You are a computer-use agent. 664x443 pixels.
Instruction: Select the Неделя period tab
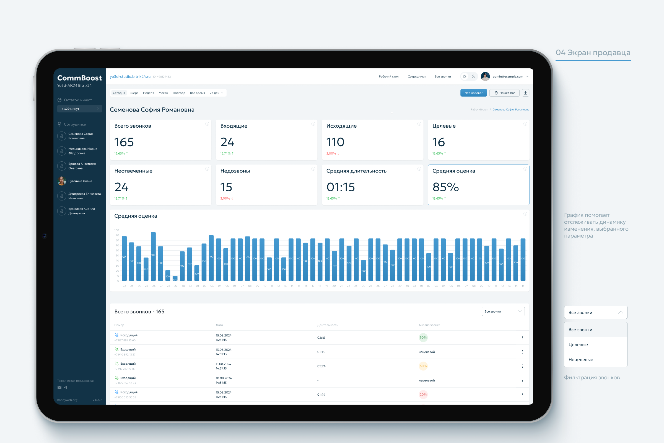coord(149,93)
